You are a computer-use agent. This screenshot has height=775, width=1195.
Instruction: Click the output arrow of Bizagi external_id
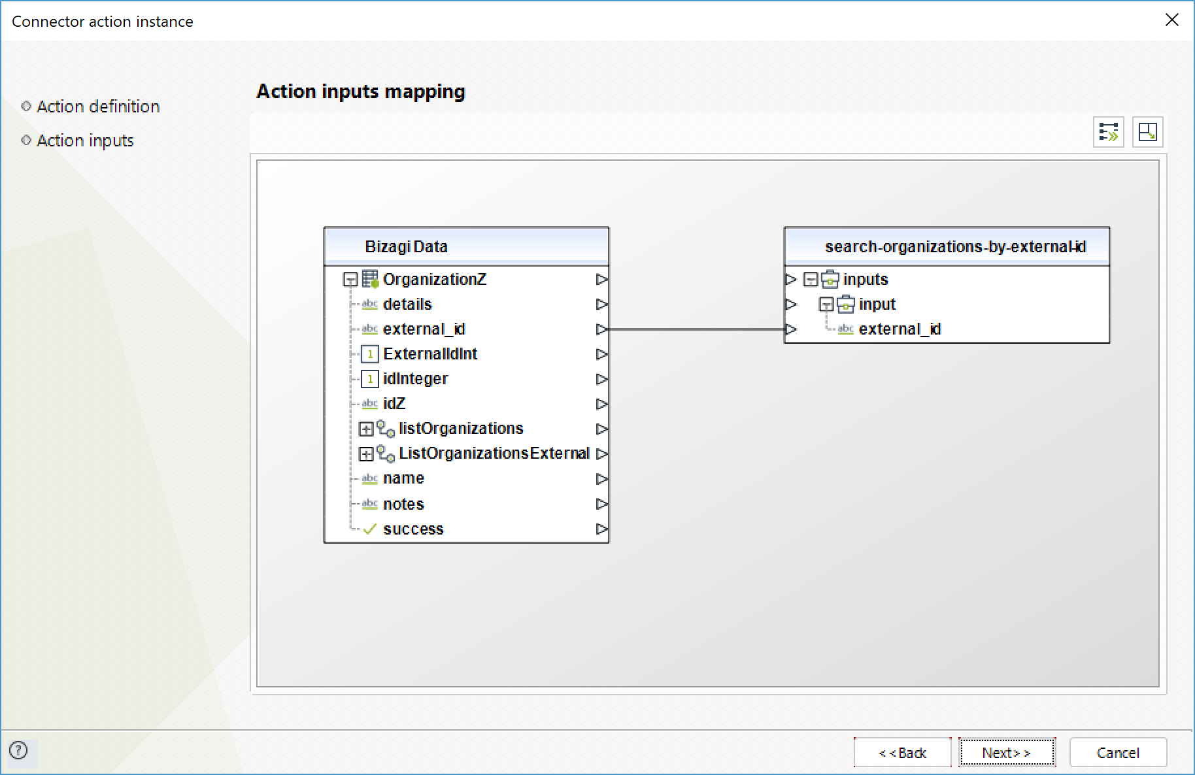click(601, 329)
